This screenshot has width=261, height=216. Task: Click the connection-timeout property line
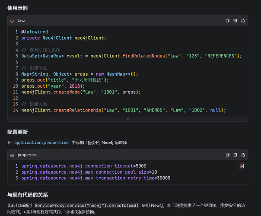coord(84,166)
